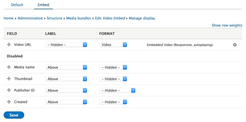Image resolution: width=246 pixels, height=122 pixels.
Task: Switch to the Default tab
Action: coord(17,5)
